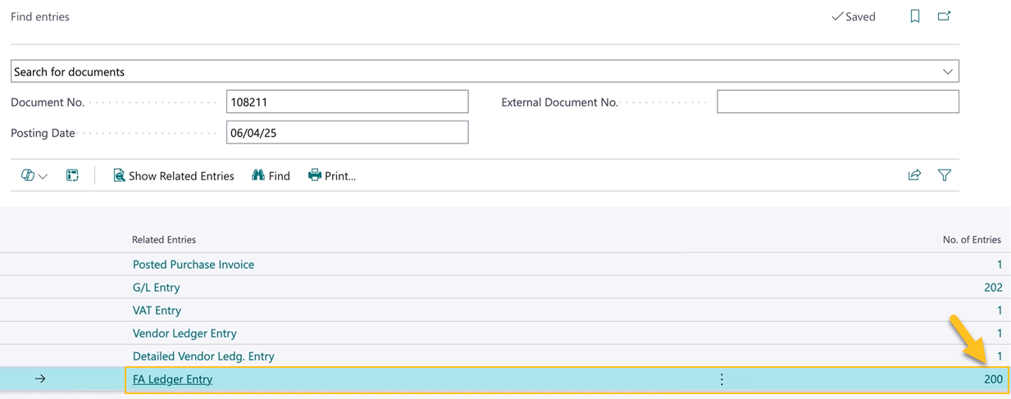Click the Document No. input field
Viewport: 1011px width, 399px height.
(347, 102)
